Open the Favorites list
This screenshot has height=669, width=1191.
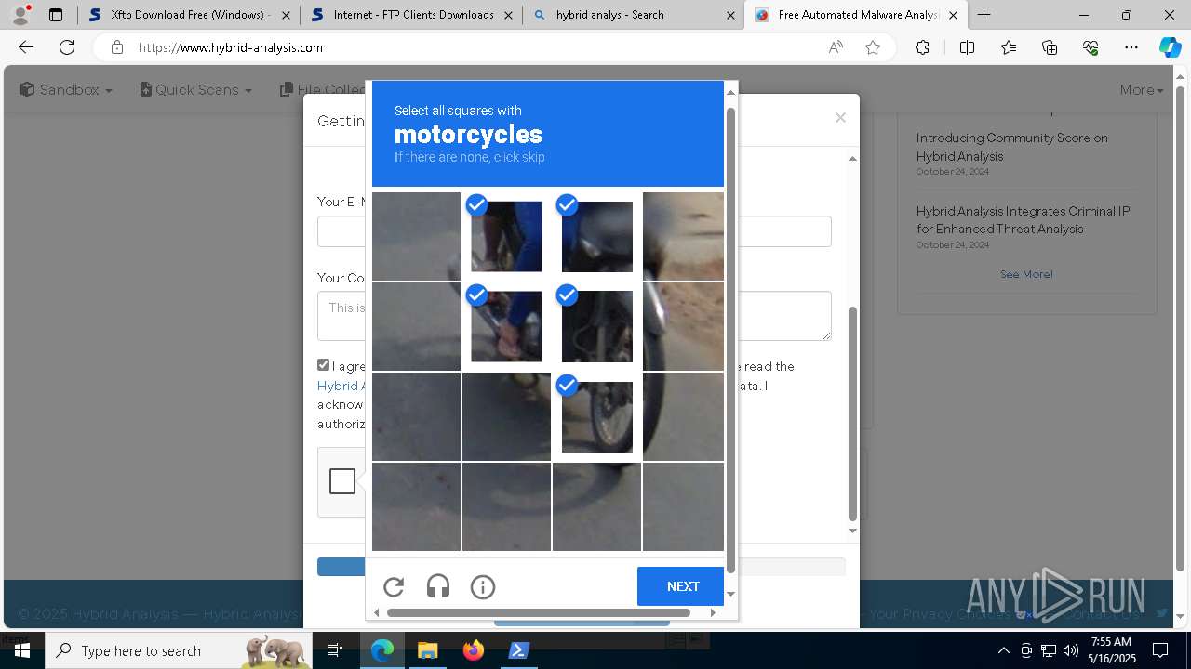(x=1009, y=47)
